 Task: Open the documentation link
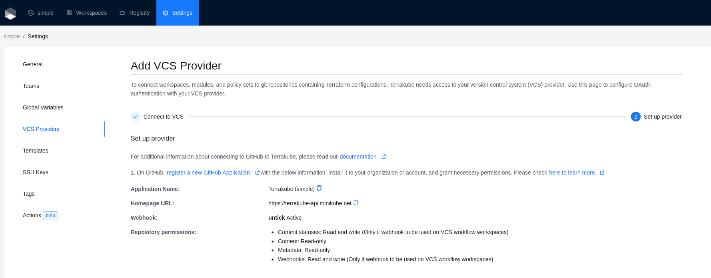tap(358, 157)
